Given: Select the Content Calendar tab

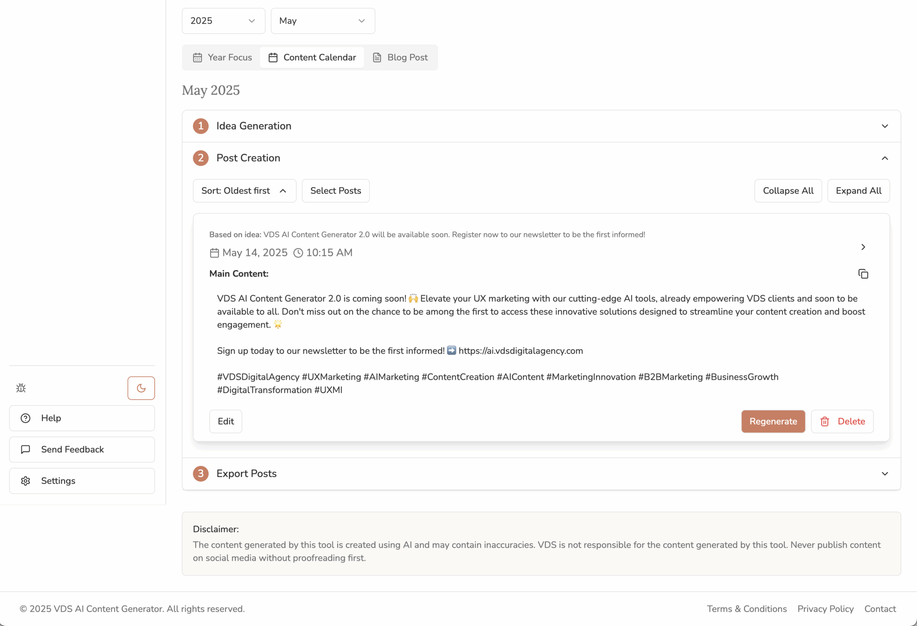Looking at the screenshot, I should tap(312, 58).
